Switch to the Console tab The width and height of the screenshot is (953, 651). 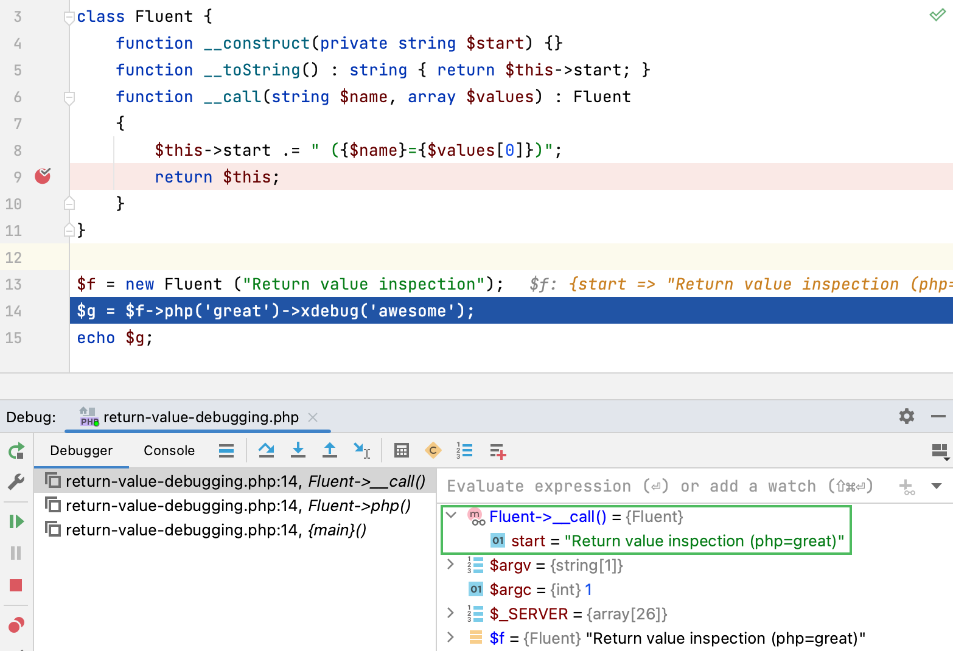click(169, 450)
